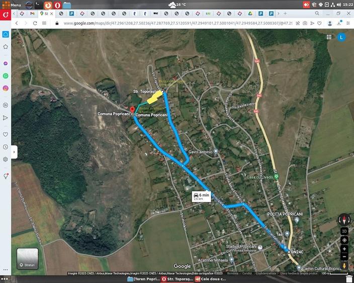The height and width of the screenshot is (283, 354).
Task: Close the active Google Maps tab
Action: click(51, 14)
